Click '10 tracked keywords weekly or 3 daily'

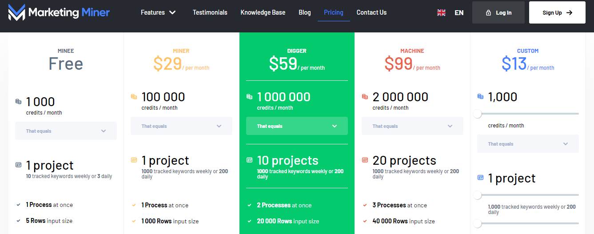click(69, 176)
